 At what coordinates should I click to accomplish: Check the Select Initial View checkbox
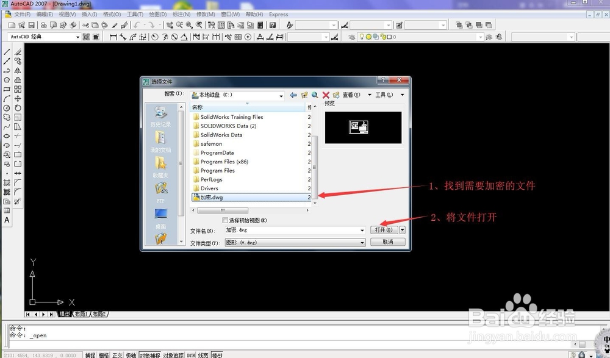(x=225, y=220)
